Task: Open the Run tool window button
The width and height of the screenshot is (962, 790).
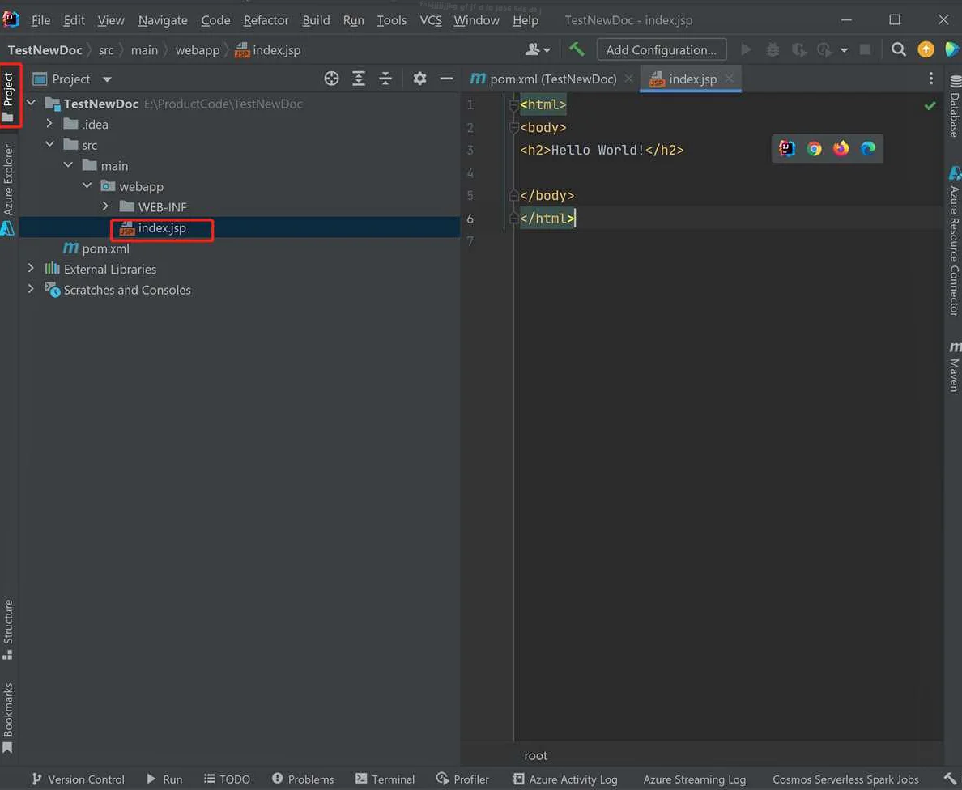Action: 164,779
